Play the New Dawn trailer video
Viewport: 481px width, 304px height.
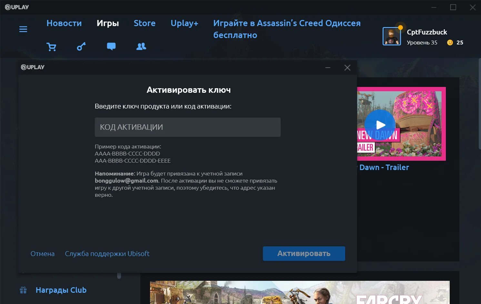380,125
